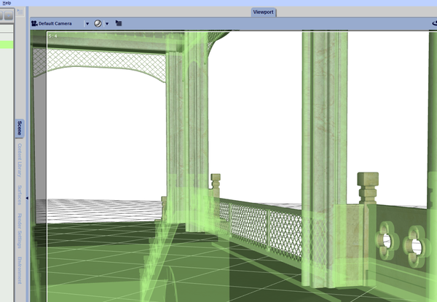Collapse the side pane with the arrow handle
This screenshot has height=302, width=437.
pyautogui.click(x=27, y=198)
